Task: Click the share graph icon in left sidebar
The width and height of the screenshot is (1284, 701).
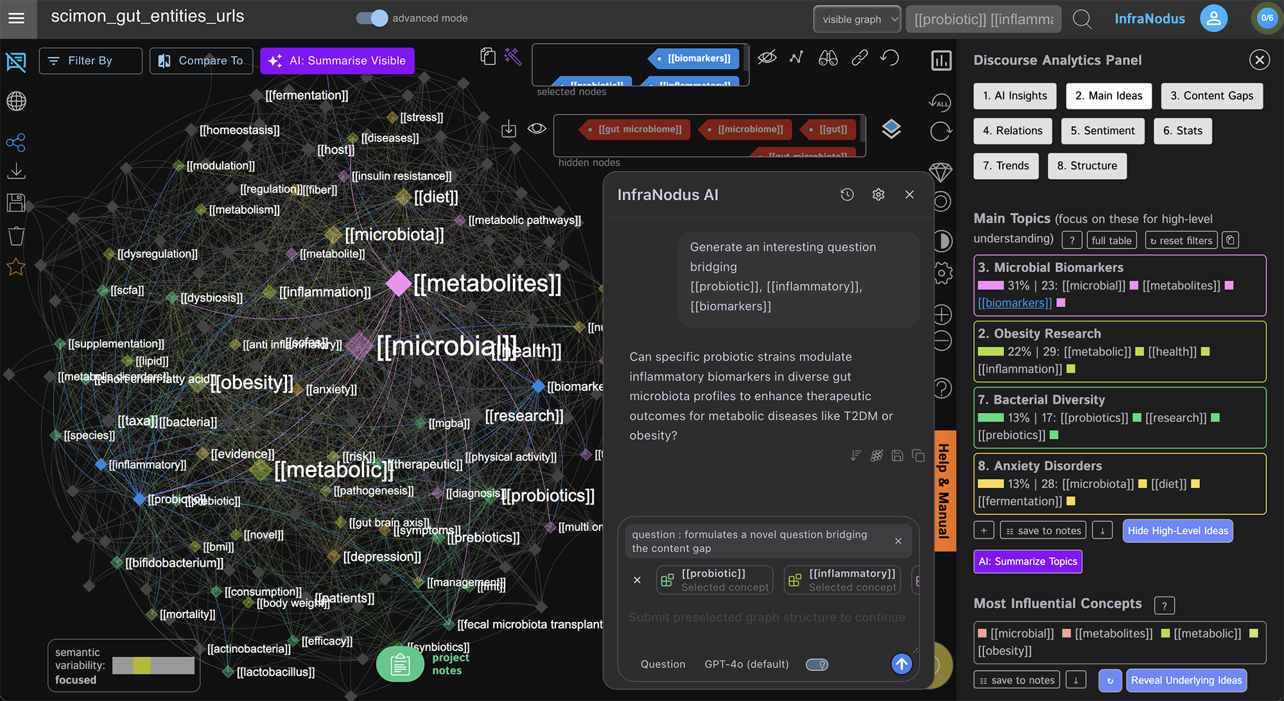Action: [16, 142]
